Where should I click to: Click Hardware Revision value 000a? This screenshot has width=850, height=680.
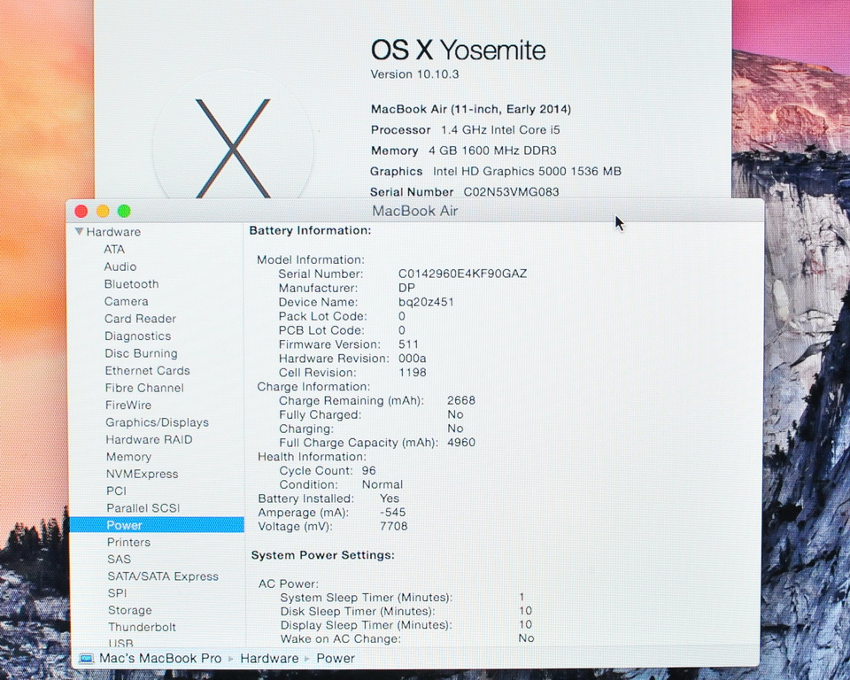[x=412, y=359]
